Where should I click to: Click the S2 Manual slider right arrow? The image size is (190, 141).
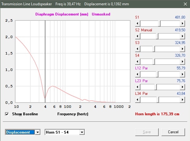point(183,36)
